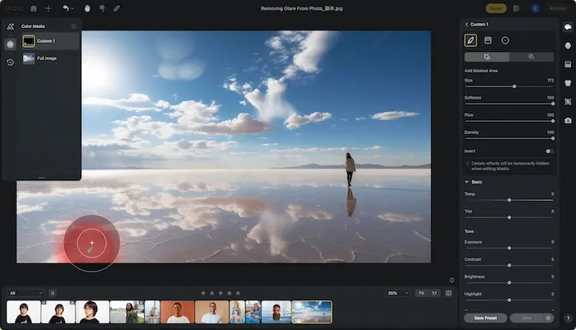The width and height of the screenshot is (576, 330).
Task: Adjust the Softness slider
Action: (x=509, y=104)
